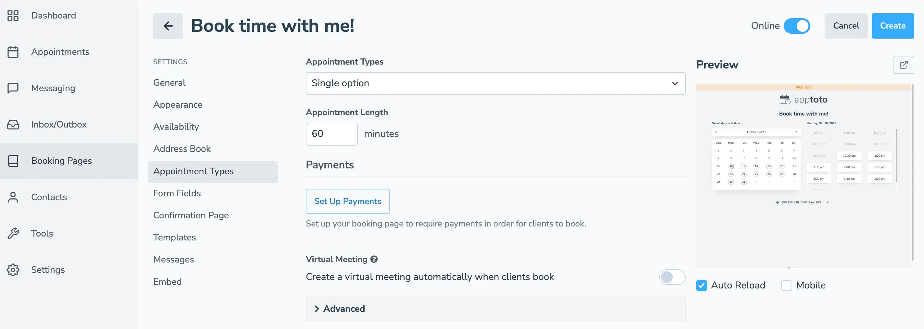The width and height of the screenshot is (924, 329).
Task: Click the Inbox/Outbox tray icon
Action: (x=13, y=124)
